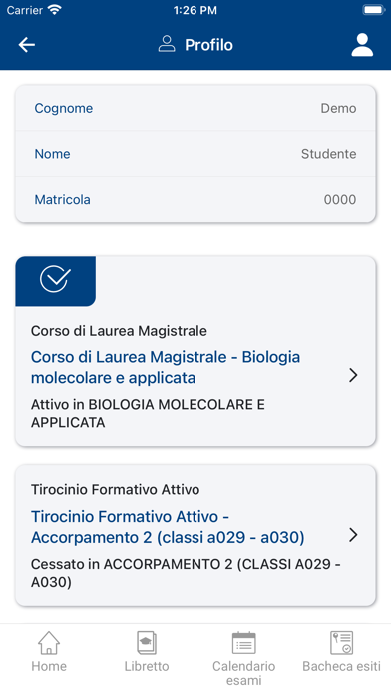Tap the Calendario esami calendar icon
The width and height of the screenshot is (391, 695).
coord(244,643)
